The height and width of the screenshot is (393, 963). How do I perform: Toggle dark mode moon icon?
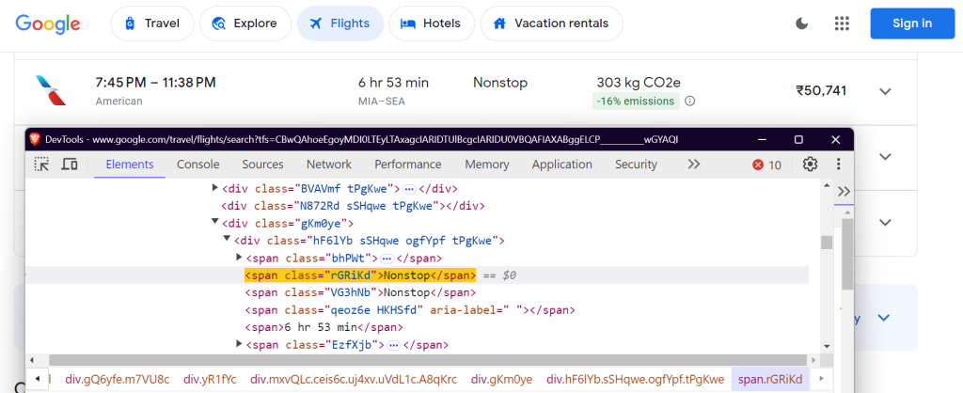802,24
